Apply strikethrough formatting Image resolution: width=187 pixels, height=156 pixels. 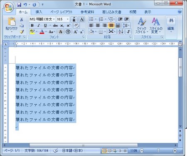55,26
